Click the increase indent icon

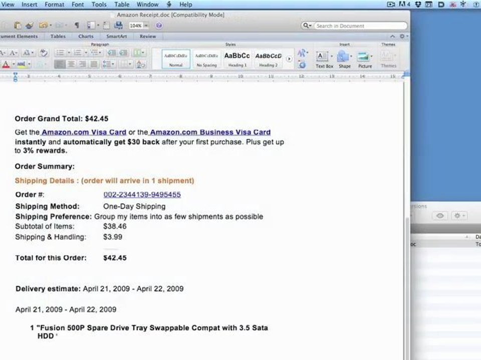pyautogui.click(x=123, y=52)
